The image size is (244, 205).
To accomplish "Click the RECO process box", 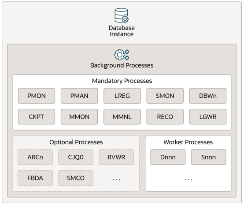I will [165, 117].
